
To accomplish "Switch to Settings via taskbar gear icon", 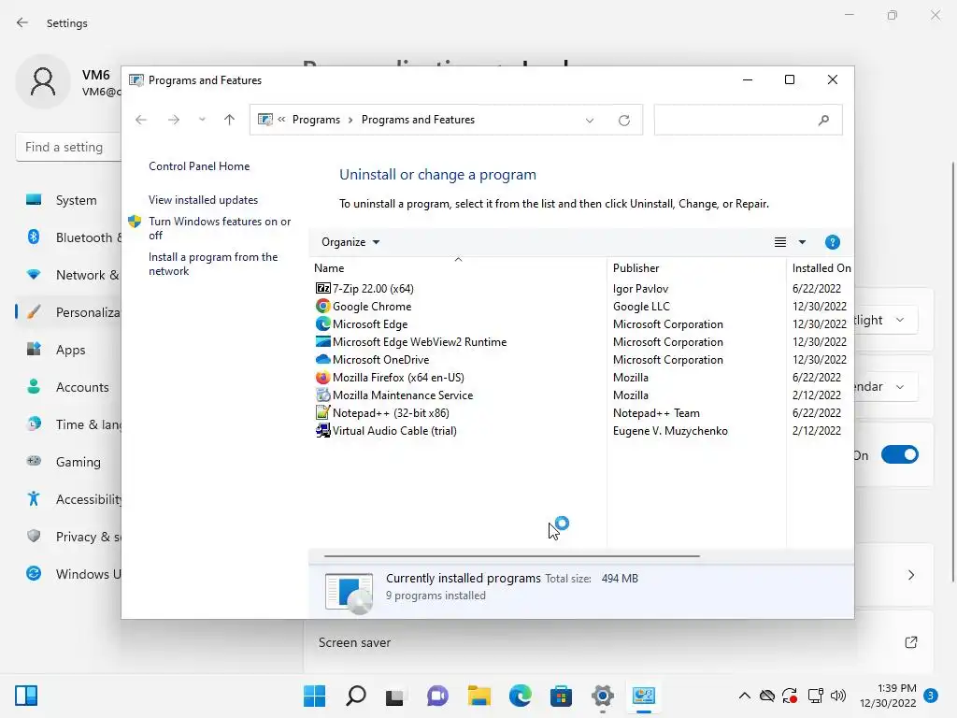I will pos(603,696).
